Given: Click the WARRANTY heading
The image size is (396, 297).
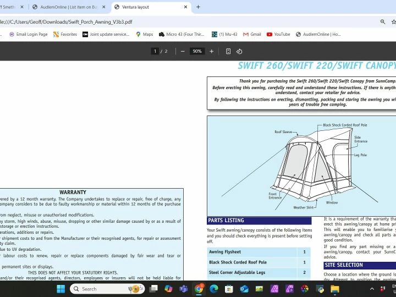Looking at the screenshot, I should pos(73,192).
